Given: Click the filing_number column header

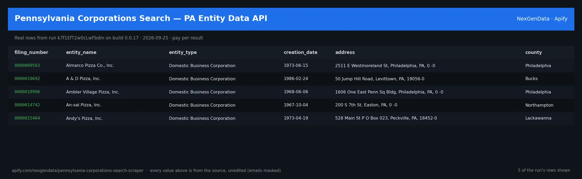Looking at the screenshot, I should 31,52.
